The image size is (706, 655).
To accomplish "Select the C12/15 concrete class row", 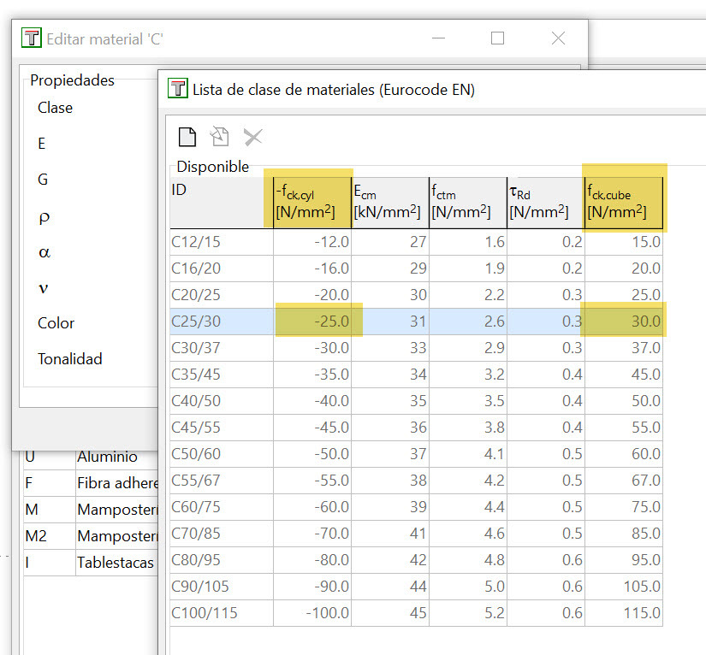I will tap(416, 242).
